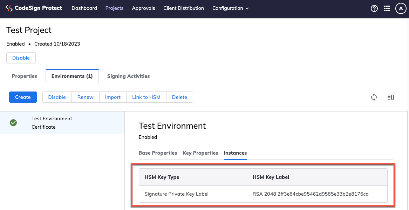The image size is (409, 210).
Task: Go to the Dashboard menu item
Action: tap(84, 8)
